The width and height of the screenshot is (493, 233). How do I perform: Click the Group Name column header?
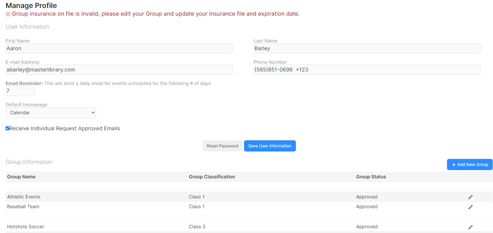pyautogui.click(x=21, y=177)
